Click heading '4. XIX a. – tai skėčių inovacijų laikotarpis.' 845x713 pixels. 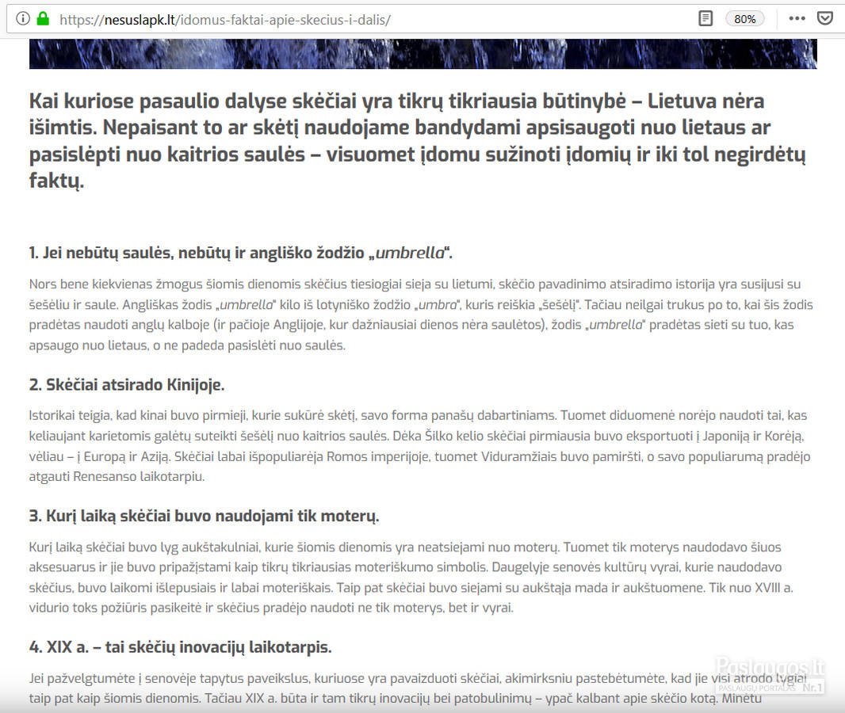(181, 646)
